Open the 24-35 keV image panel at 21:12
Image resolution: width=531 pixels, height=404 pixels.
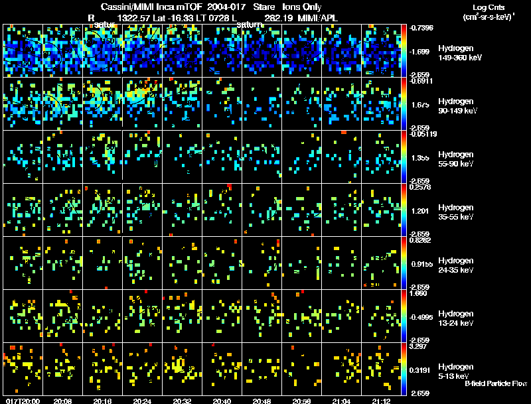(381, 263)
